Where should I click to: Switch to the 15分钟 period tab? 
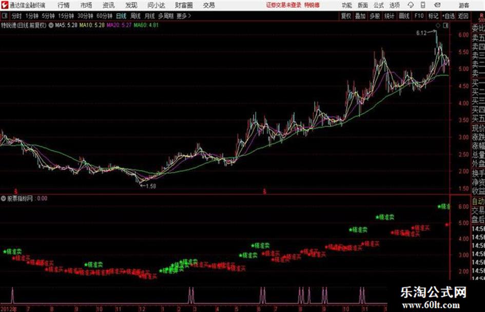pyautogui.click(x=66, y=16)
